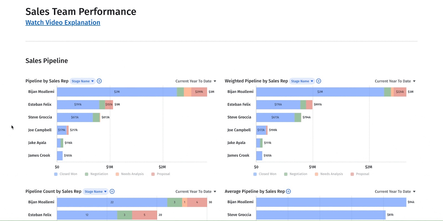Click Bijan Moallemi's $2M Closed Won bar

point(116,92)
